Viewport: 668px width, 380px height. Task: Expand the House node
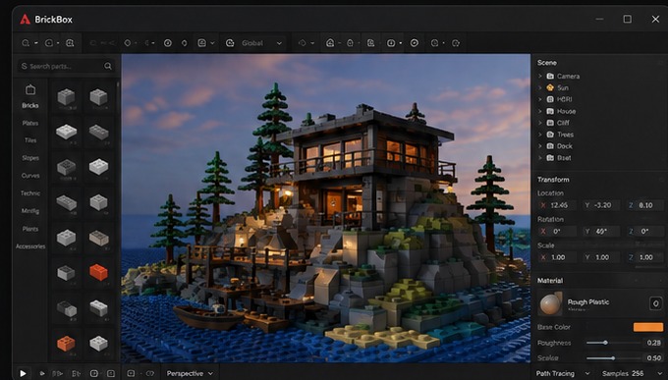coord(540,111)
